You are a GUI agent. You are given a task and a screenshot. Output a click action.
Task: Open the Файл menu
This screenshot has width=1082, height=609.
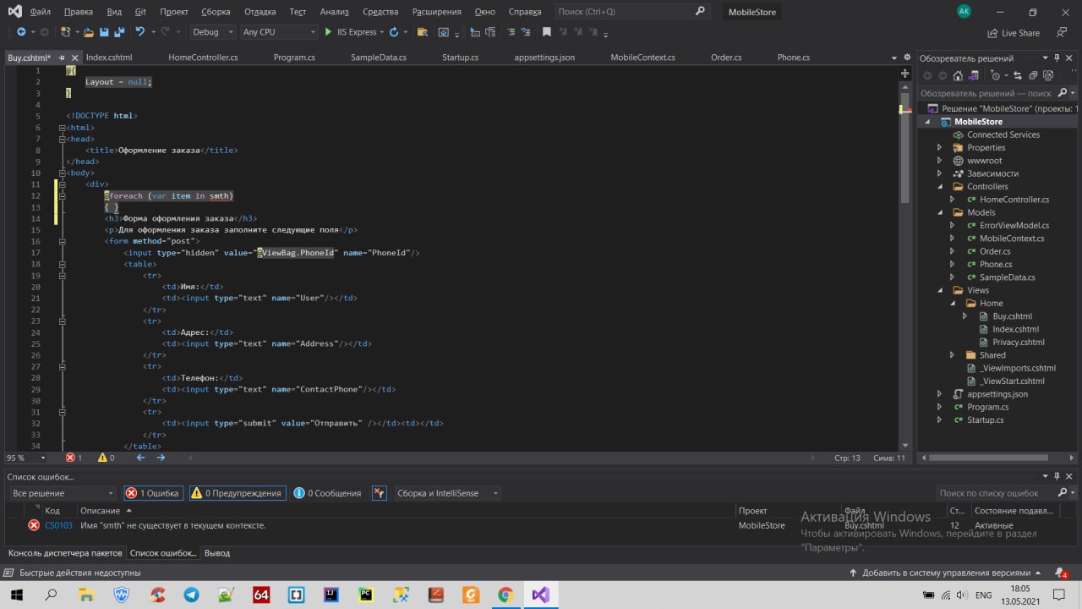(40, 12)
